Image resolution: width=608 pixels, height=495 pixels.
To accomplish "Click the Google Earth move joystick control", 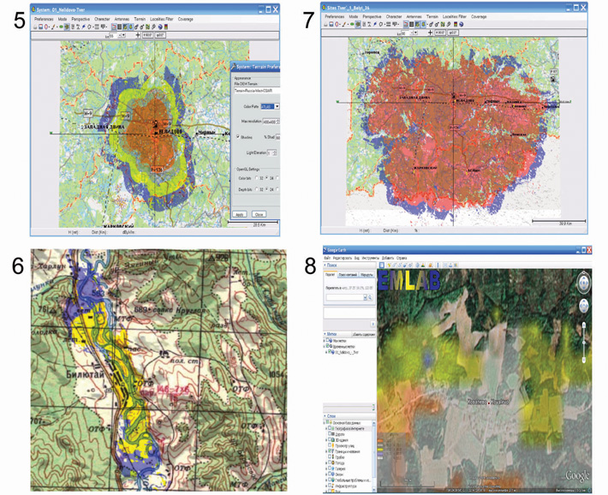I will click(x=584, y=306).
